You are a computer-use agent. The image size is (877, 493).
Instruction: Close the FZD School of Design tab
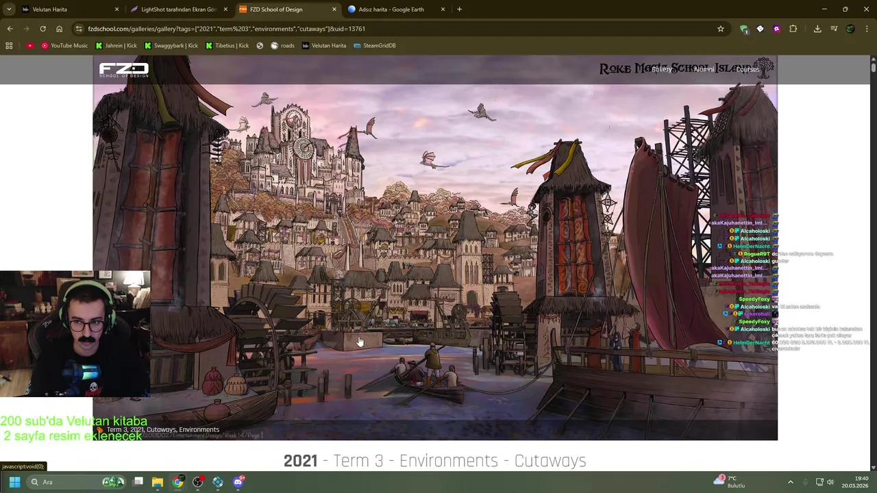pyautogui.click(x=334, y=10)
